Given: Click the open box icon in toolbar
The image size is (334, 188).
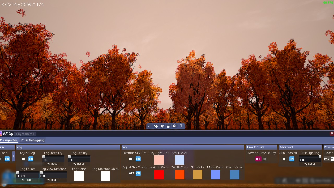Looking at the screenshot, I should [162, 126].
